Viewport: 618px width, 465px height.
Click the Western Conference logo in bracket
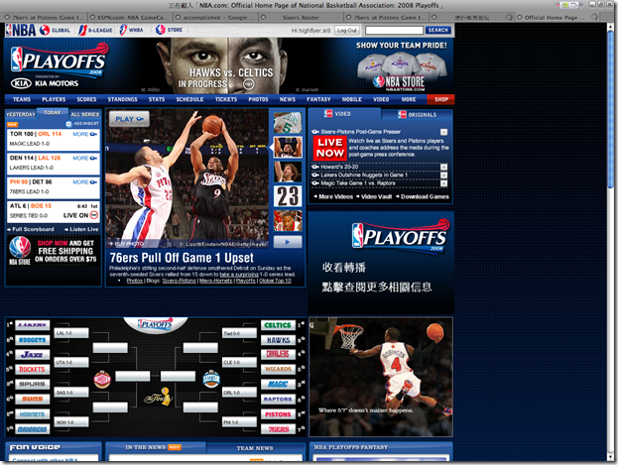[x=102, y=380]
